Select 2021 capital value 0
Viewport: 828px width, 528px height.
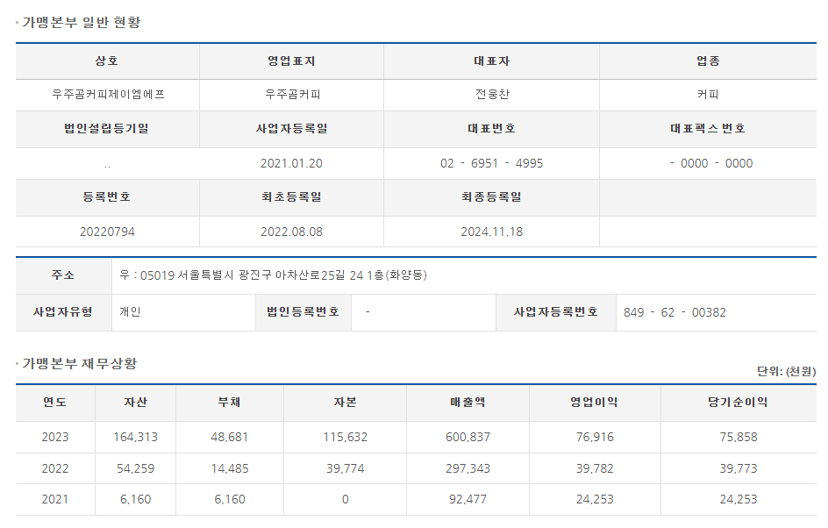click(346, 499)
